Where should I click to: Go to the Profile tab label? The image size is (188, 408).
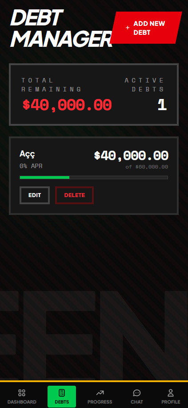[x=171, y=402]
